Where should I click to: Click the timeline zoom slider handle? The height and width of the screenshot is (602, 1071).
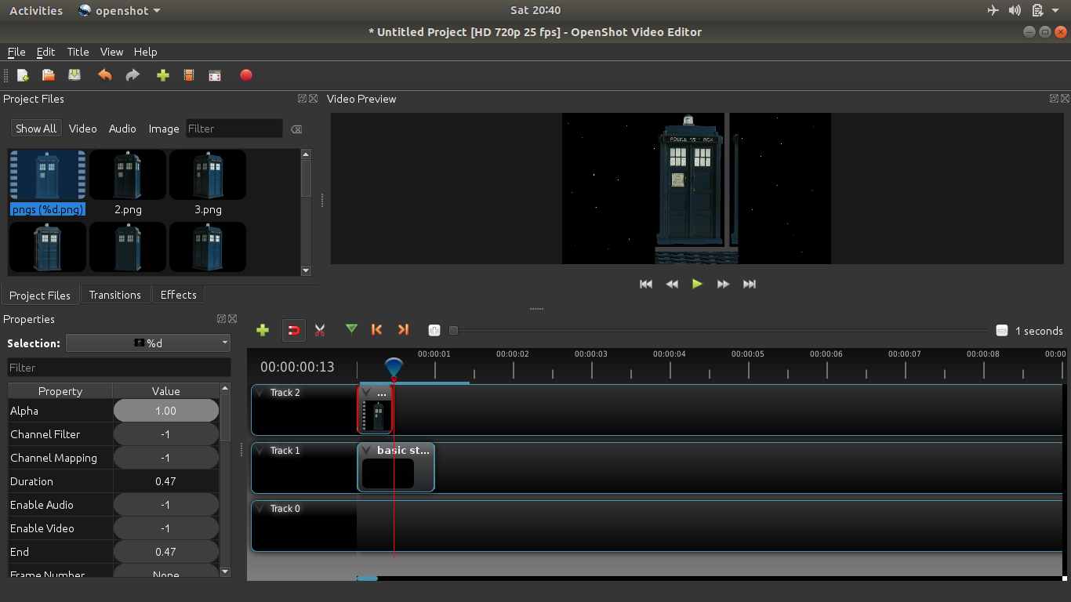pyautogui.click(x=453, y=331)
